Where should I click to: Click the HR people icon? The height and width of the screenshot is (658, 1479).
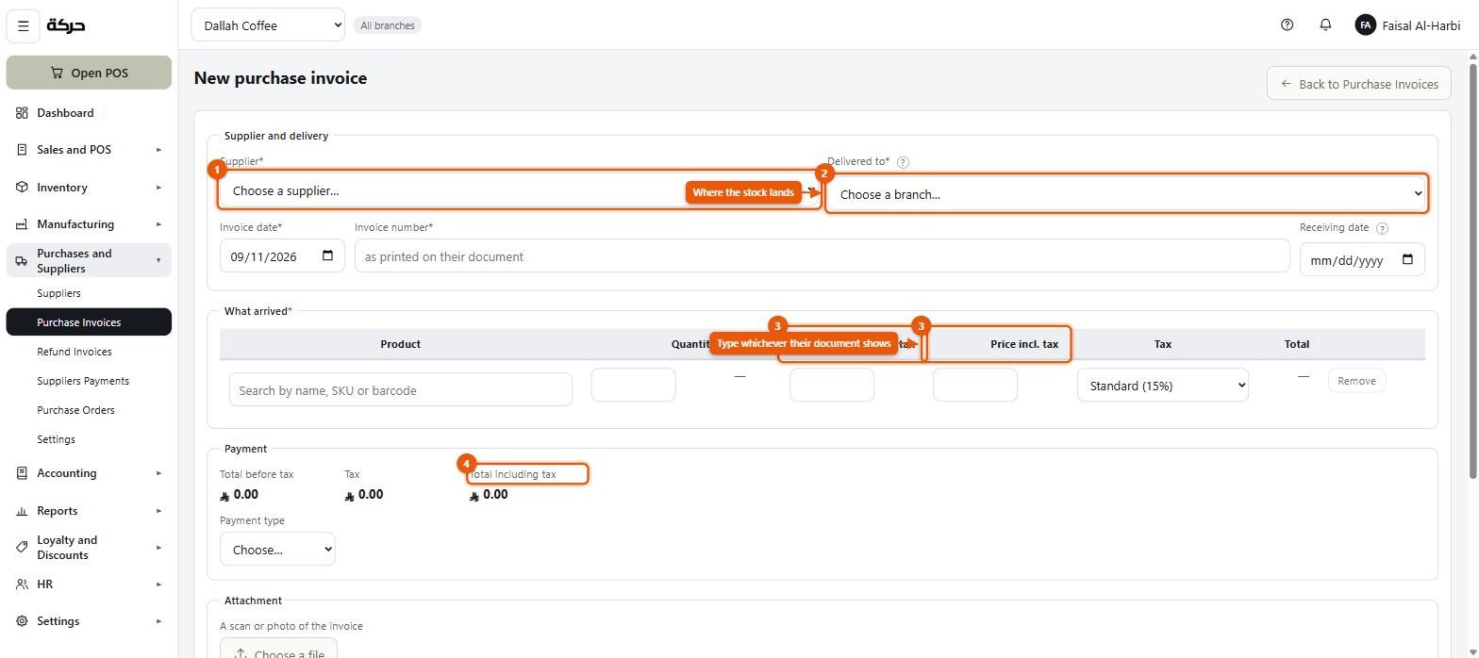pos(22,584)
